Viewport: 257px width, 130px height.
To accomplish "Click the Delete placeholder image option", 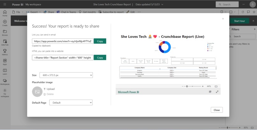I will click(49, 94).
